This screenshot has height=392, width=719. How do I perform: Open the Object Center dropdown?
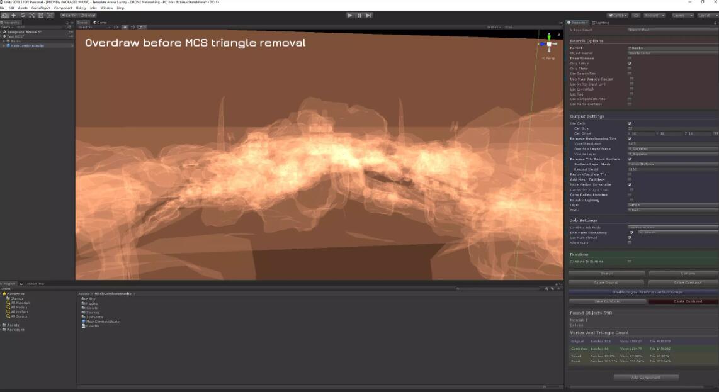672,53
